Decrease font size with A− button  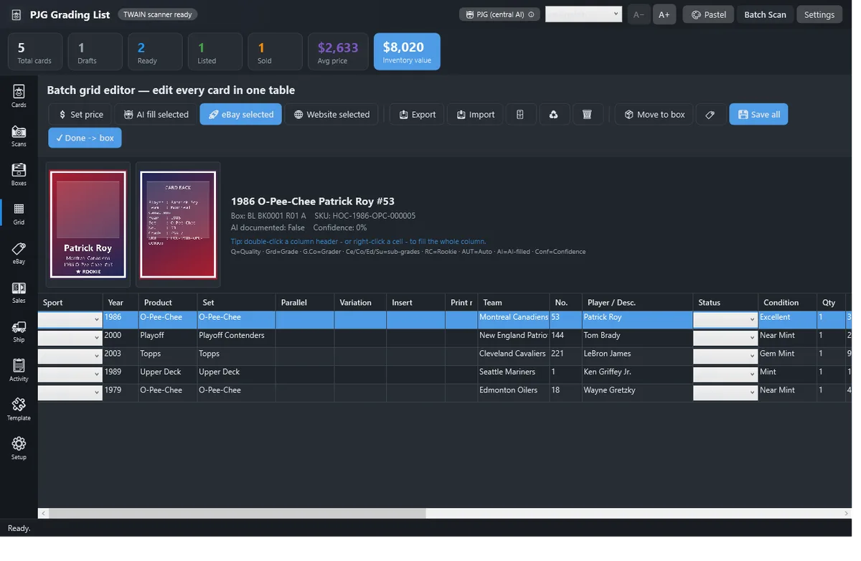tap(639, 14)
